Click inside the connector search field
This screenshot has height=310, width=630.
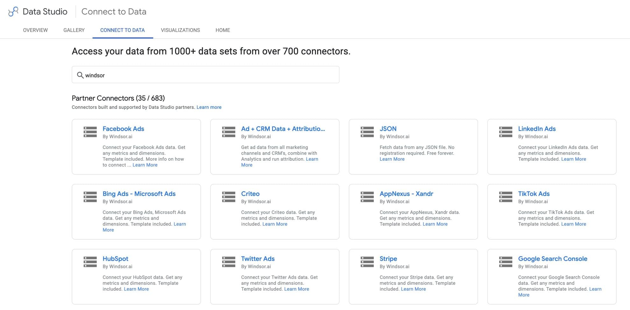tap(206, 75)
